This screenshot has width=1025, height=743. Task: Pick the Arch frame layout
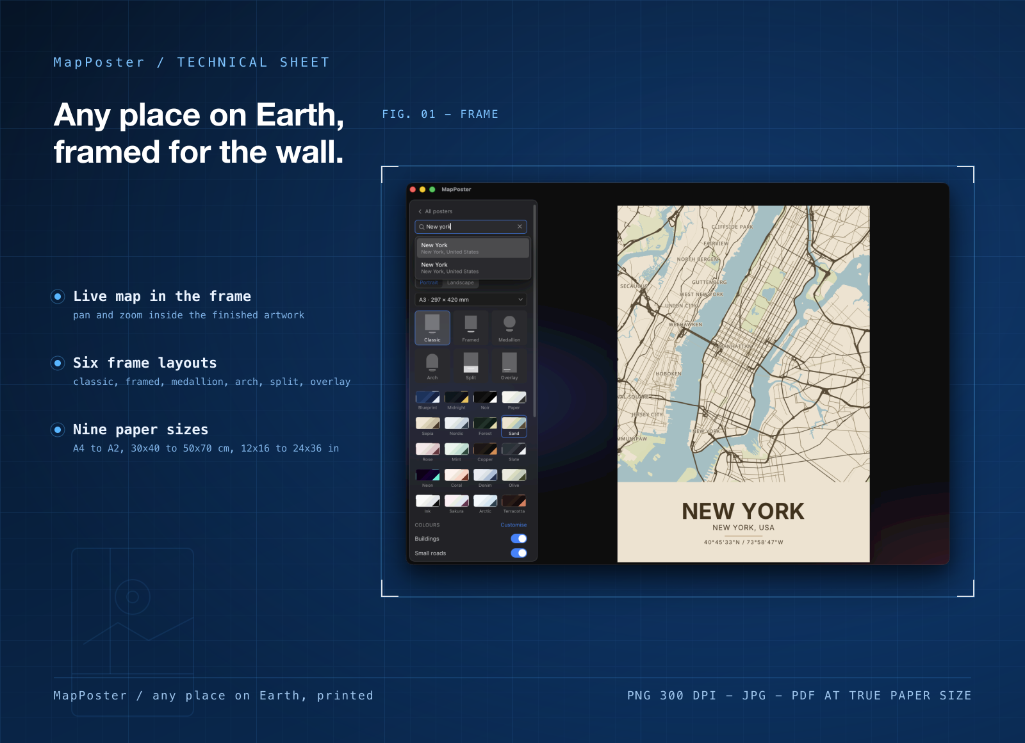pyautogui.click(x=432, y=366)
